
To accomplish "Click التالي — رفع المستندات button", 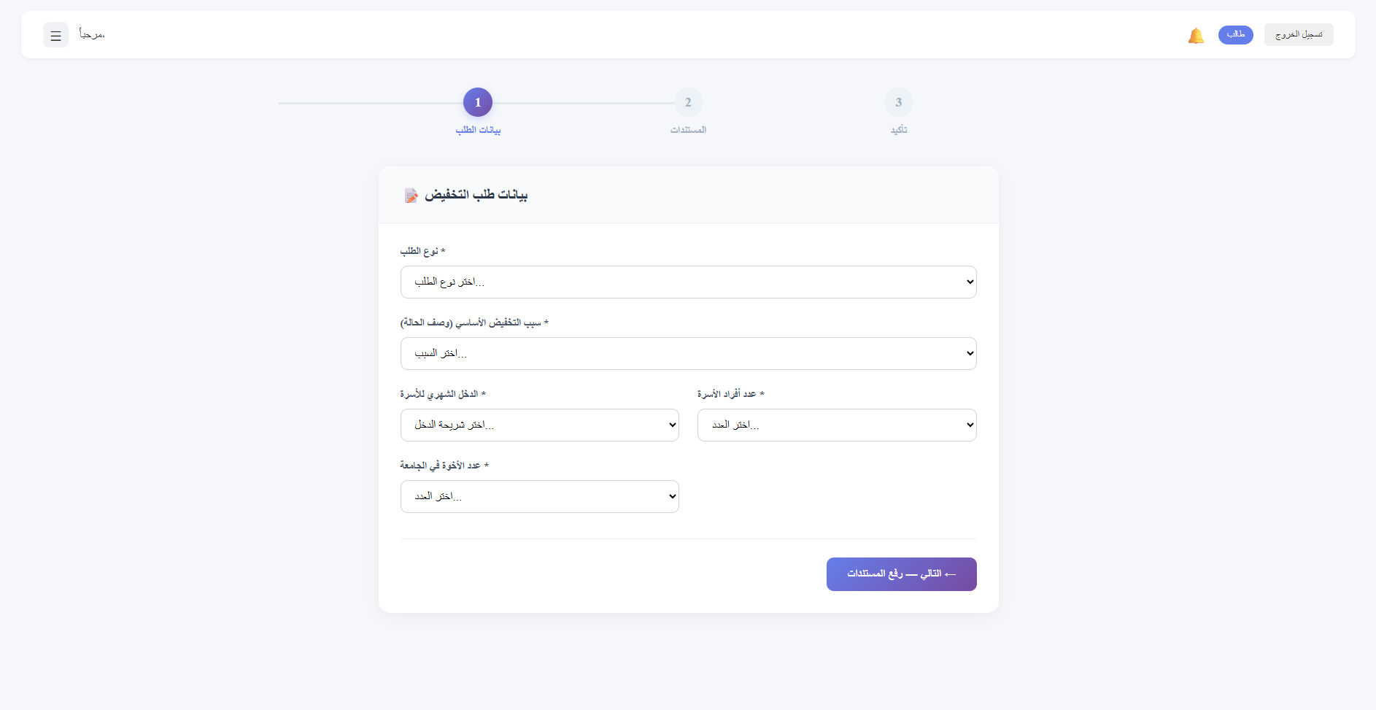I will (x=901, y=574).
